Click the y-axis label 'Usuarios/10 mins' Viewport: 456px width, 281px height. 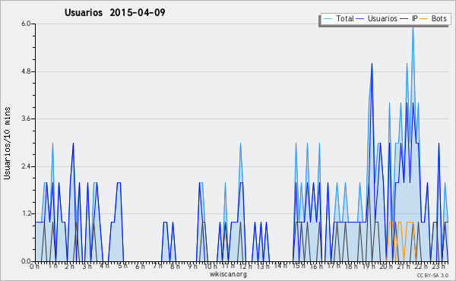pyautogui.click(x=7, y=143)
